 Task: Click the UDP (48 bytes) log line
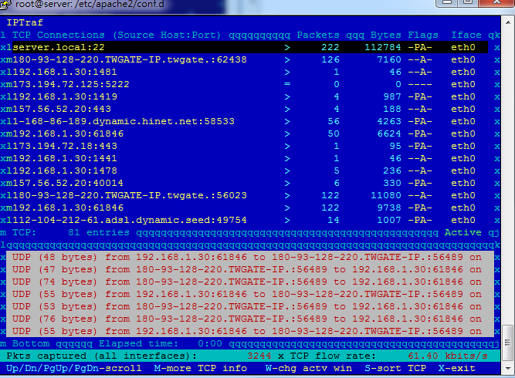(247, 257)
